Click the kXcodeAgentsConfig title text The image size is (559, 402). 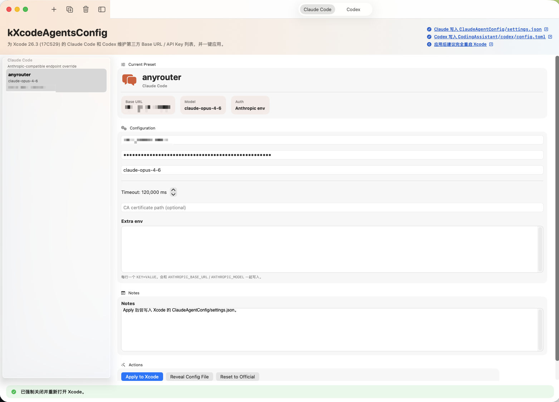(57, 33)
